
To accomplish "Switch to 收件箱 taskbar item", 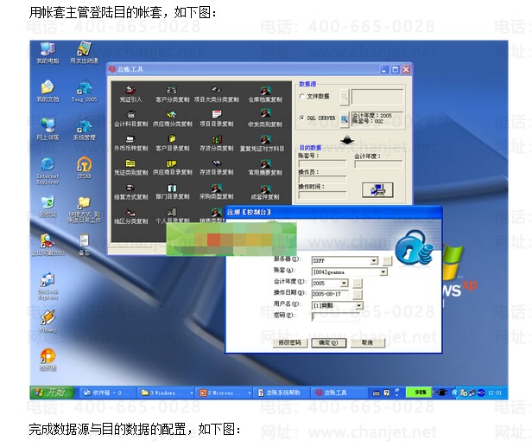I will 107,393.
